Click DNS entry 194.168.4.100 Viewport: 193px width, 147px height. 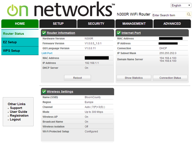pyautogui.click(x=168, y=58)
